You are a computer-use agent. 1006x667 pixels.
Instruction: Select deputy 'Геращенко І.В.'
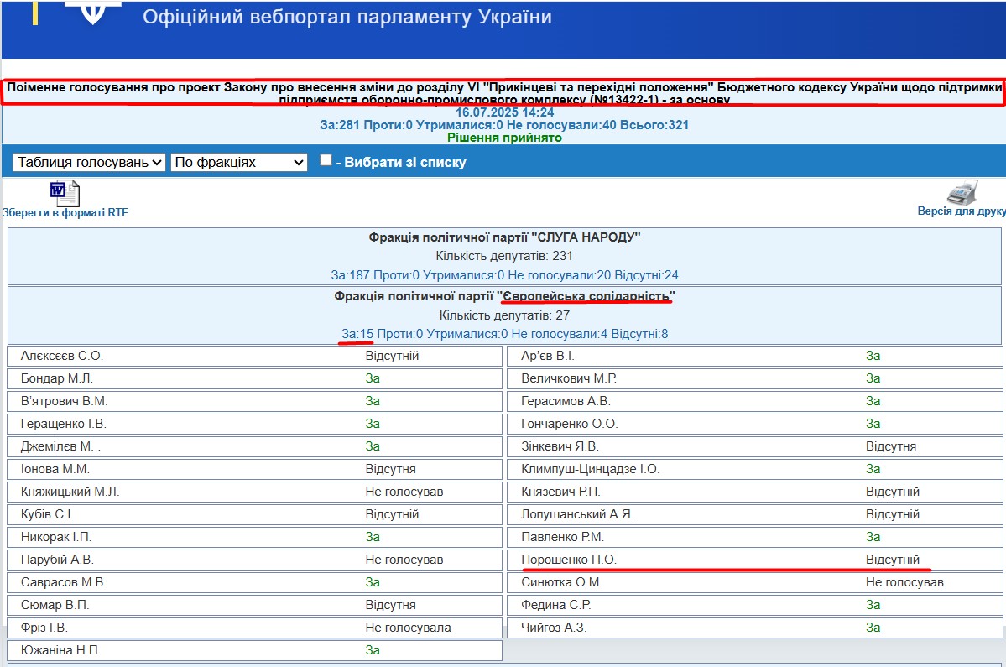coord(64,424)
